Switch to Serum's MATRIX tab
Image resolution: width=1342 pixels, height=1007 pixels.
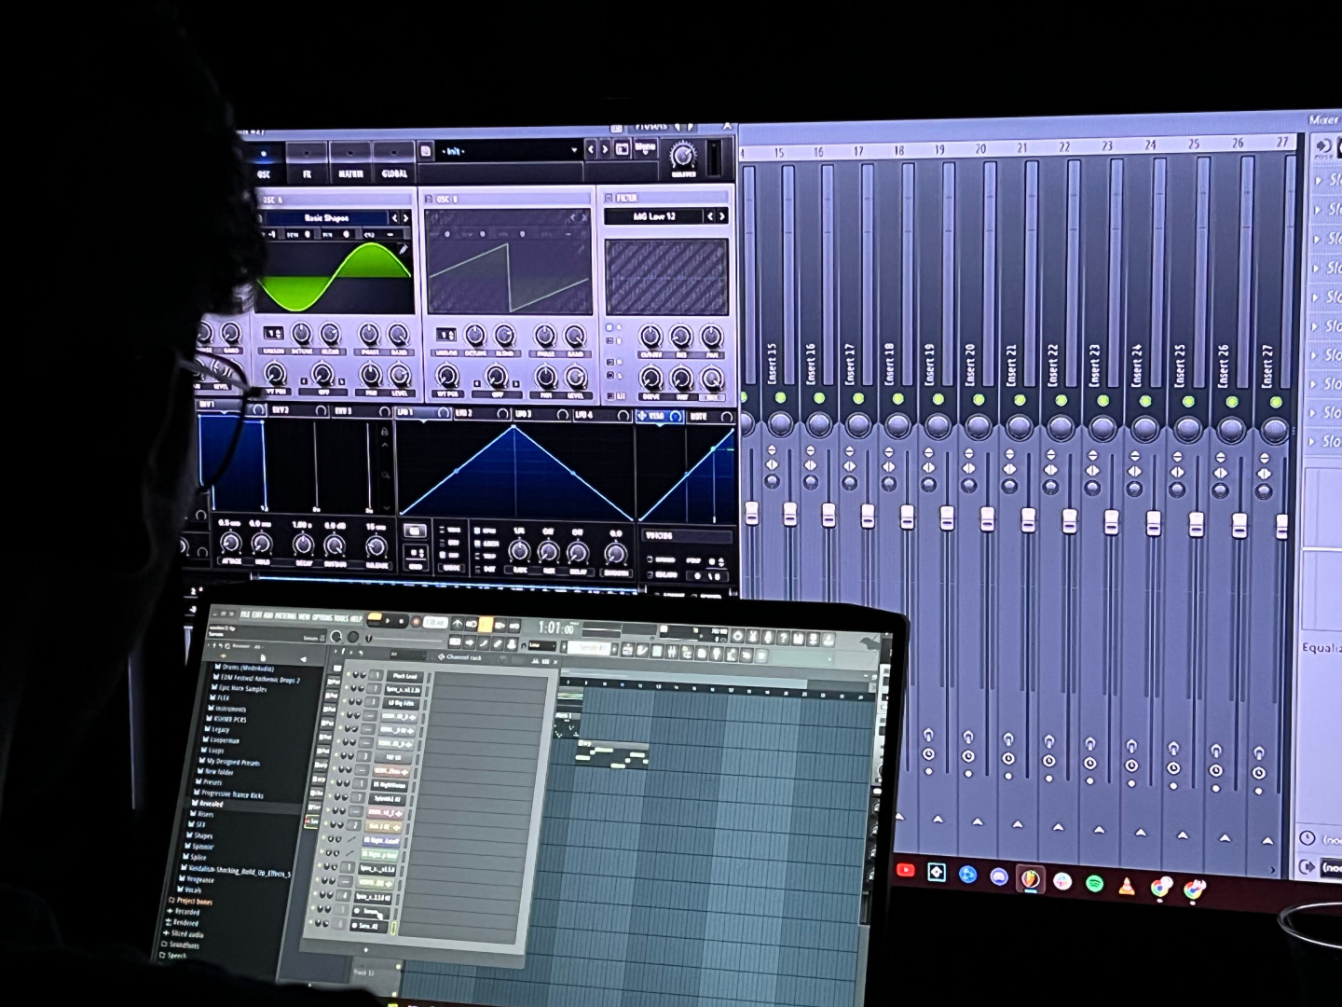(350, 173)
